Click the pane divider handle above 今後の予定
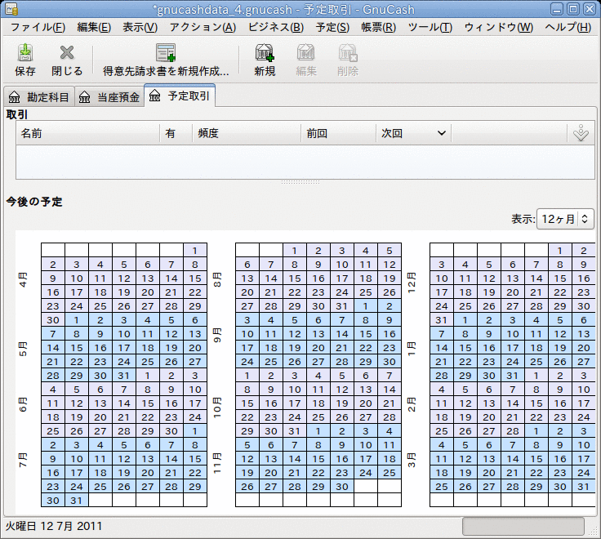 (300, 182)
